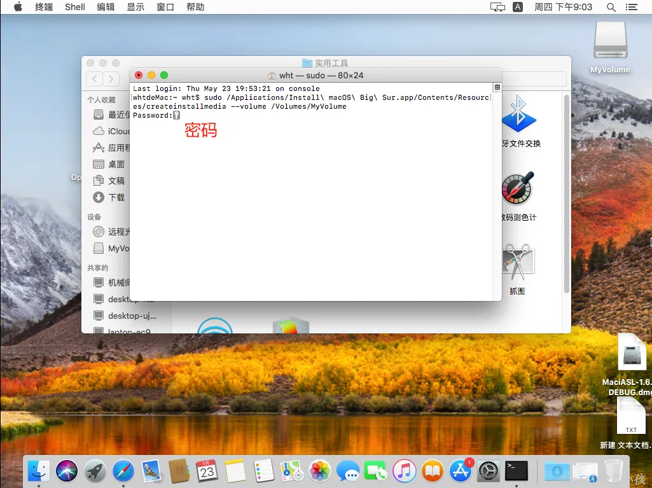This screenshot has width=652, height=488.
Task: Open System Preferences from the Dock
Action: [489, 471]
